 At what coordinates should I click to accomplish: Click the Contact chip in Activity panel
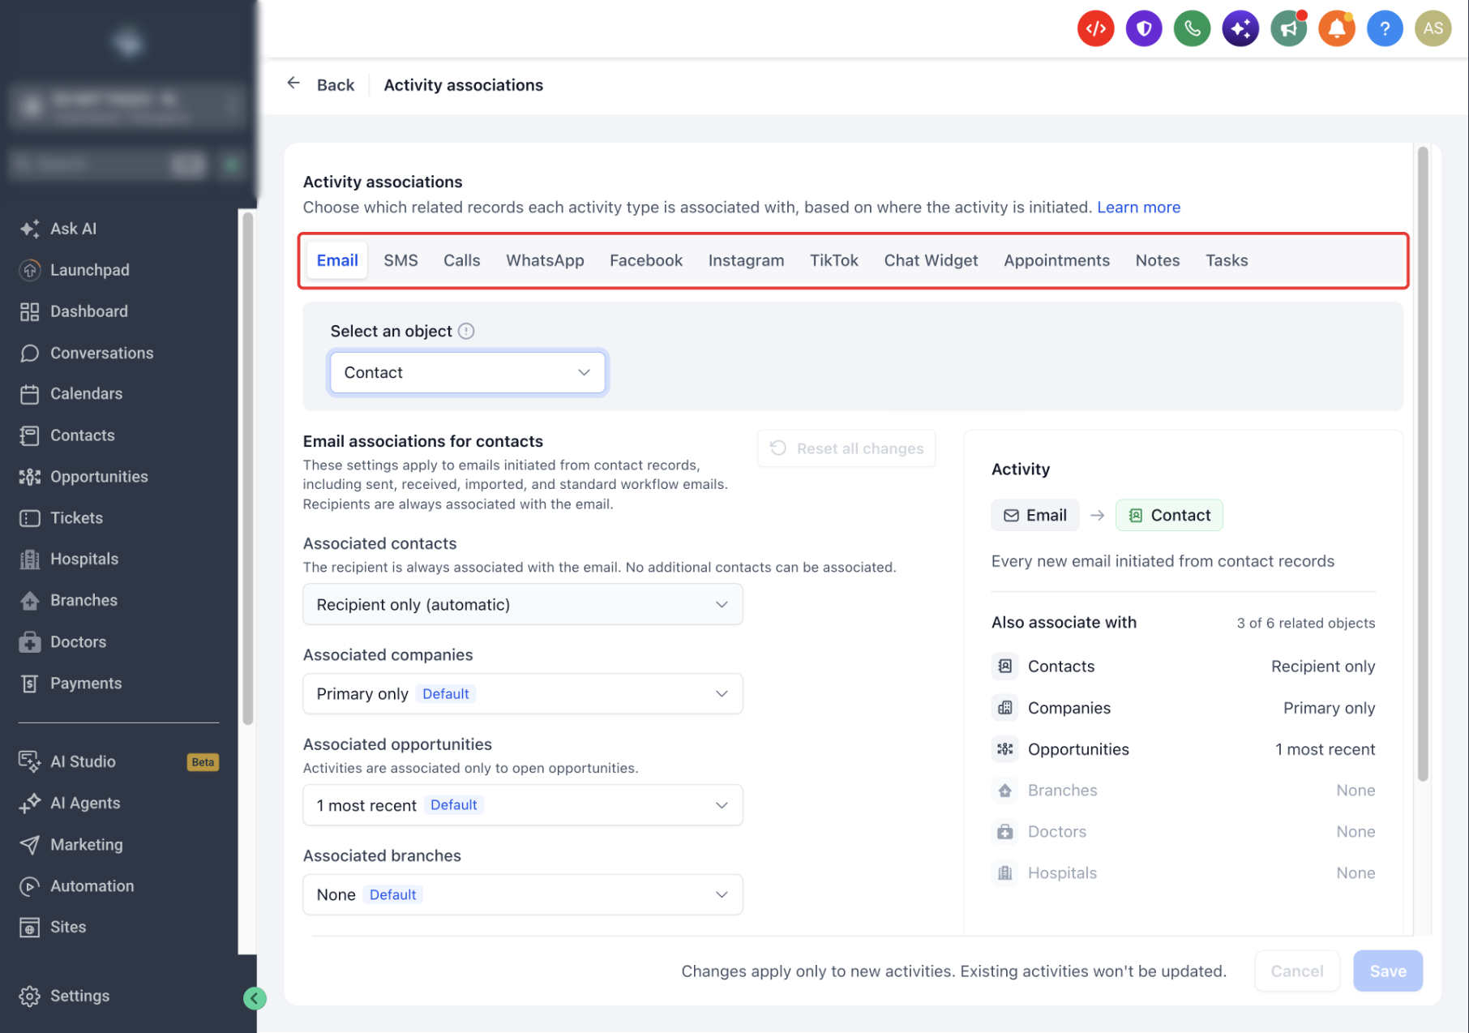tap(1169, 515)
